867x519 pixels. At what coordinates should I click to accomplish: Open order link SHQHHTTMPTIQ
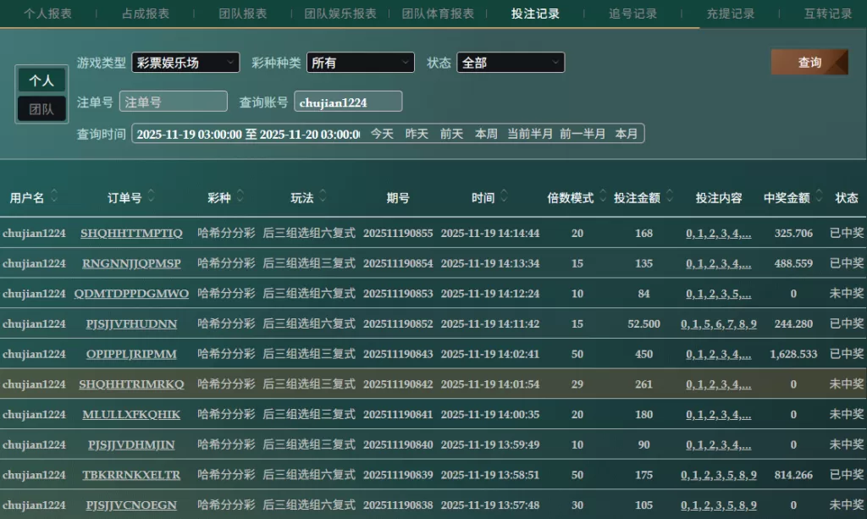pyautogui.click(x=131, y=234)
